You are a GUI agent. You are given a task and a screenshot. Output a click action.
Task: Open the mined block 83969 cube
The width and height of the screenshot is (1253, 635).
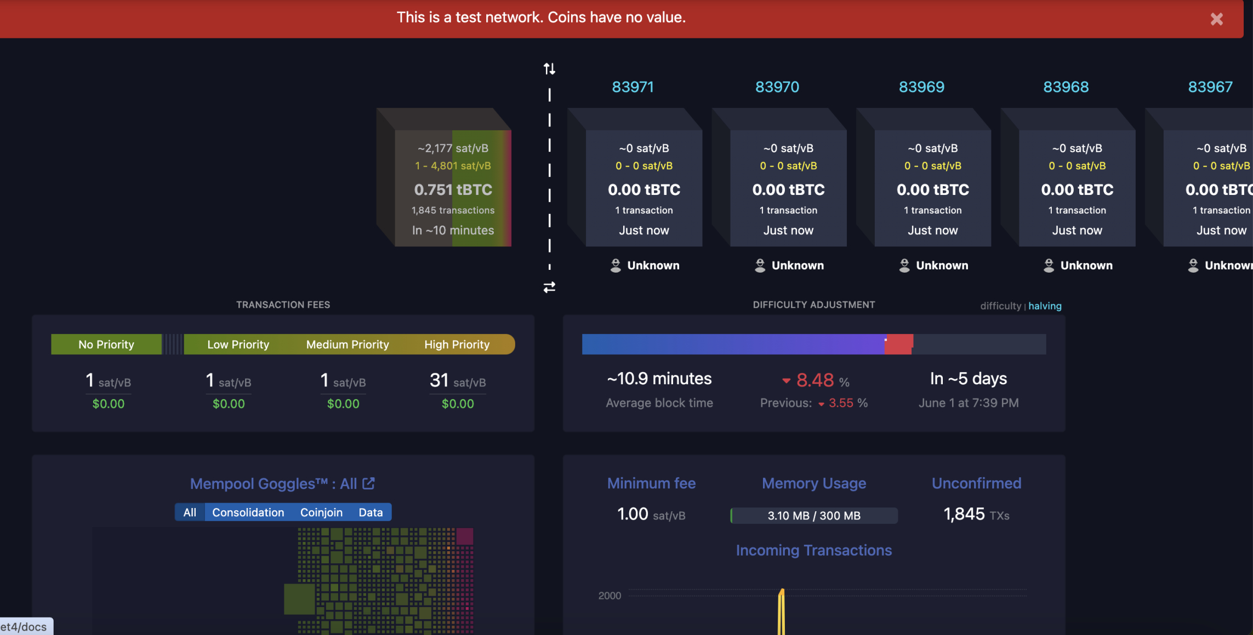pyautogui.click(x=932, y=188)
